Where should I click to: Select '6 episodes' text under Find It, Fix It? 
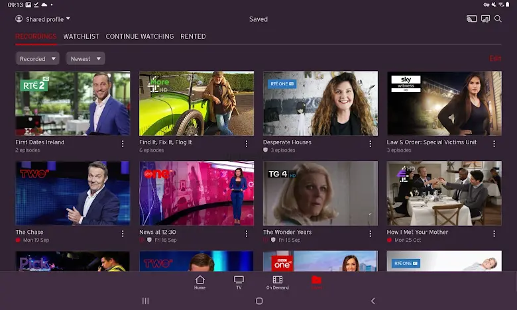coord(151,150)
